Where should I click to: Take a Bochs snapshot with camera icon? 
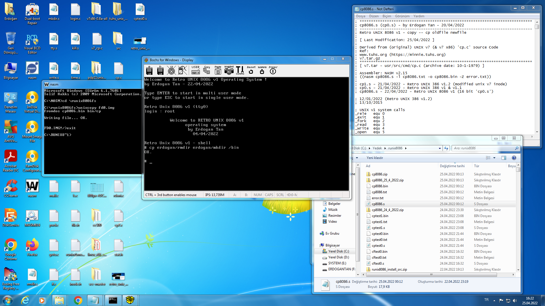(229, 70)
